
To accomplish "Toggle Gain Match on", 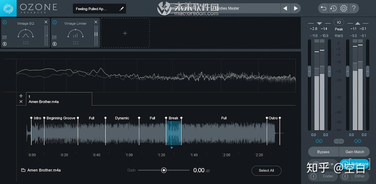I will click(354, 152).
